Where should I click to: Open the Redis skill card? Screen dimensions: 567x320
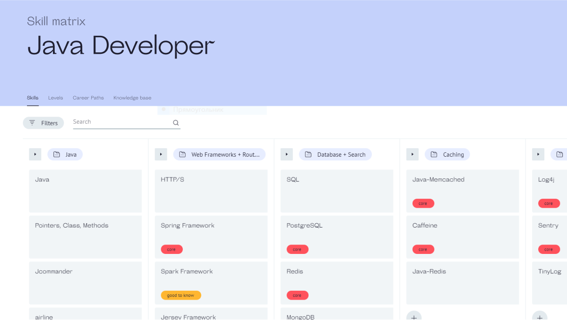coord(337,283)
